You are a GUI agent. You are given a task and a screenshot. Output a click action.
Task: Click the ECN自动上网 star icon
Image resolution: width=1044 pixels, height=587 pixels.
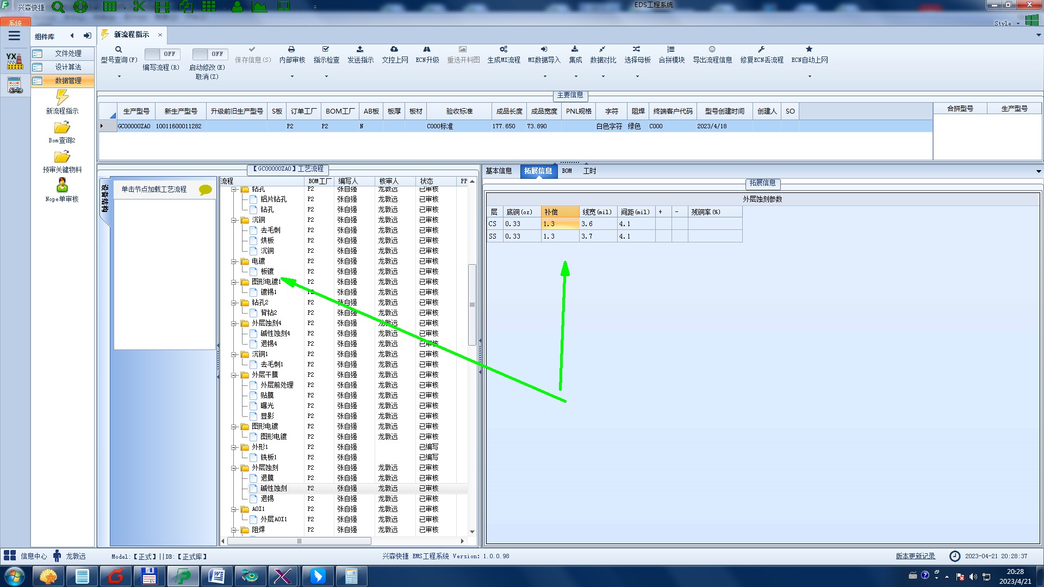(x=809, y=49)
